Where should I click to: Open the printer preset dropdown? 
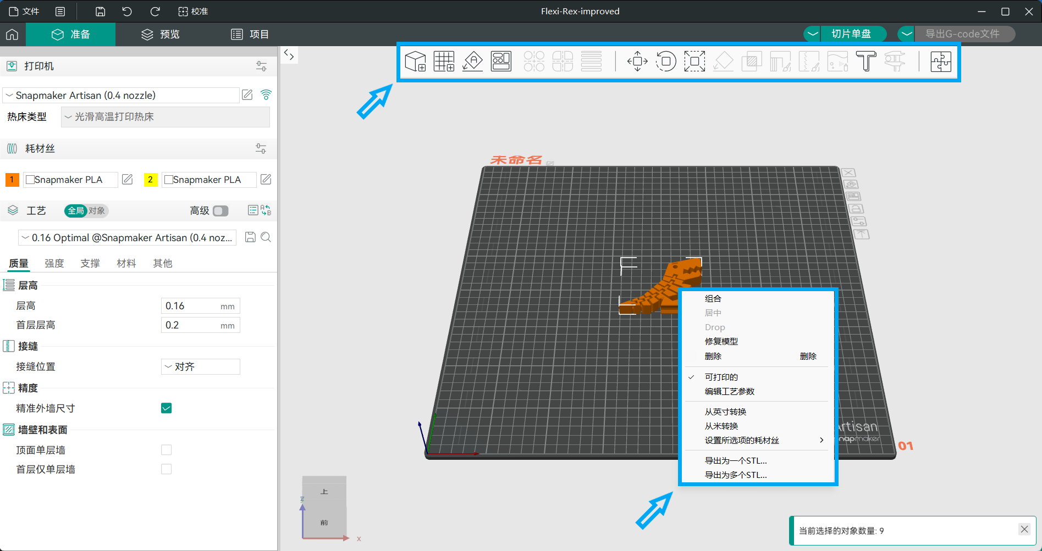click(x=121, y=95)
